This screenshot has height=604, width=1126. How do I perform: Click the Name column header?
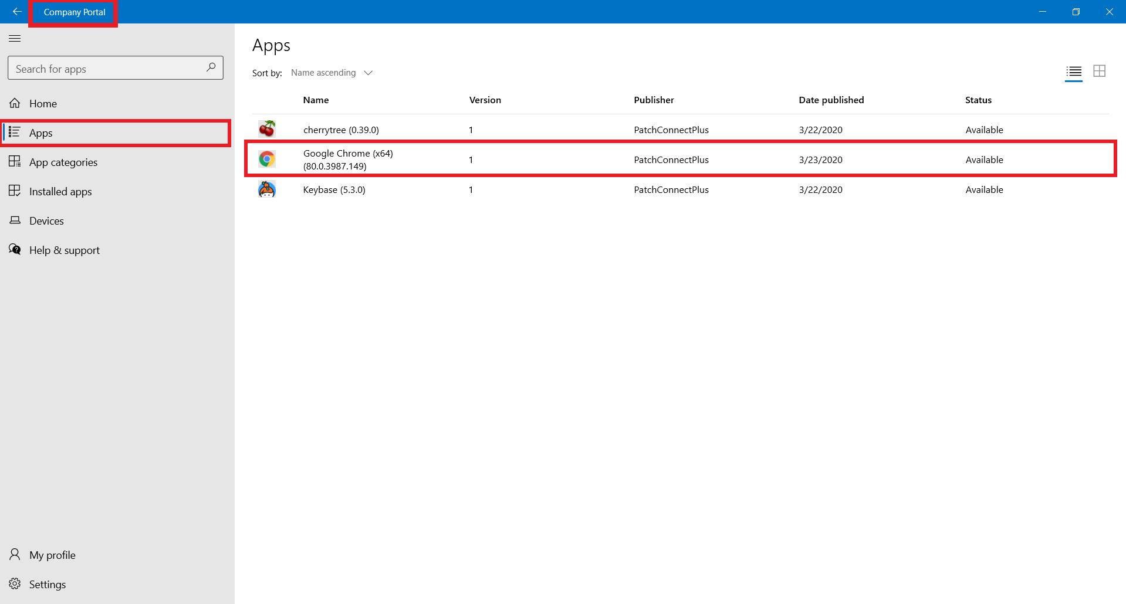[316, 100]
